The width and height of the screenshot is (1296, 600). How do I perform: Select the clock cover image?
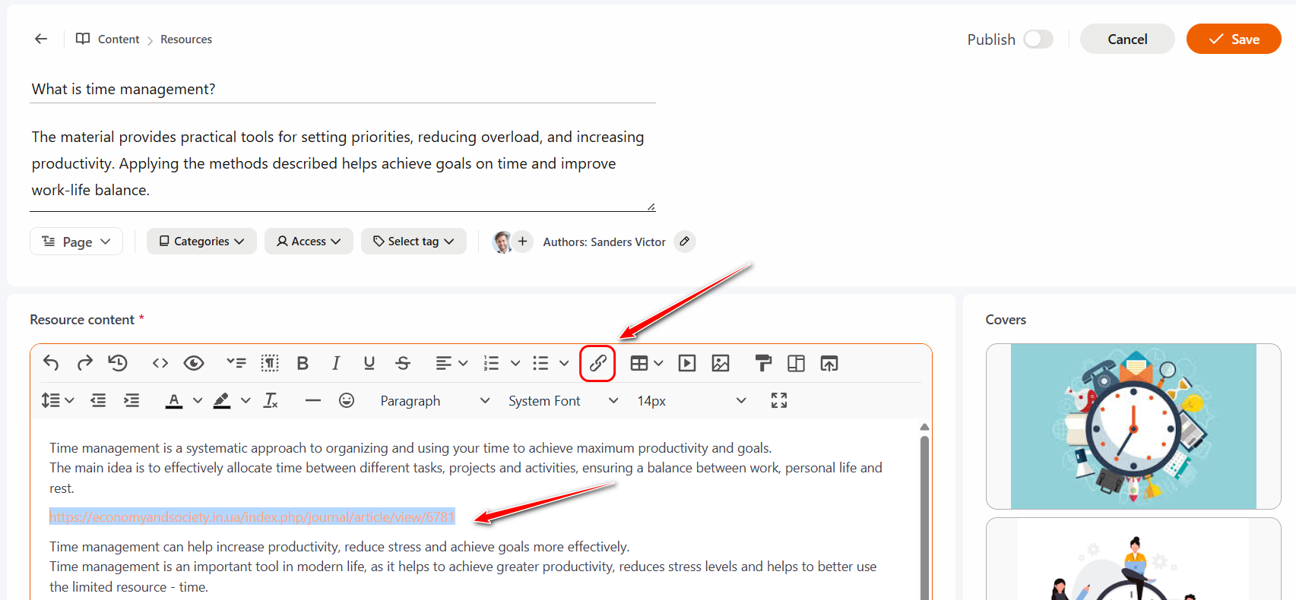click(x=1133, y=426)
